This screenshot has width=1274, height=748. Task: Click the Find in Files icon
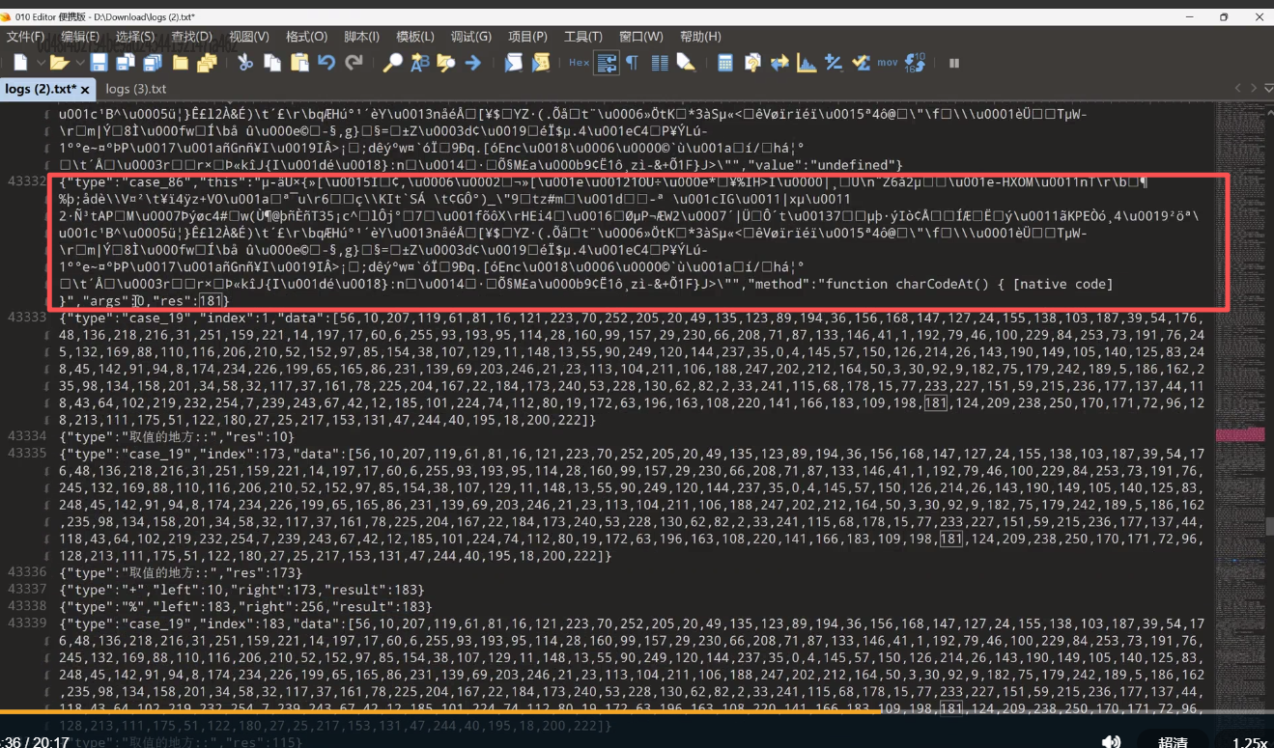point(445,63)
